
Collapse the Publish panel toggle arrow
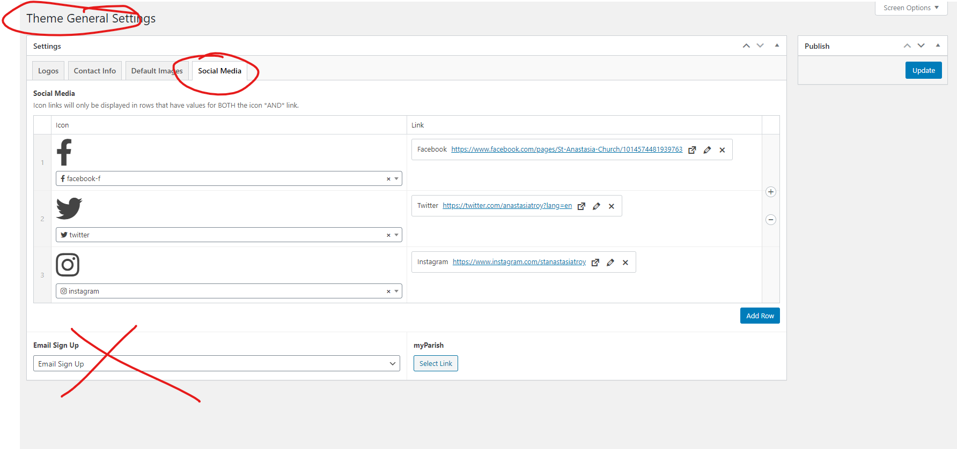[x=938, y=46]
